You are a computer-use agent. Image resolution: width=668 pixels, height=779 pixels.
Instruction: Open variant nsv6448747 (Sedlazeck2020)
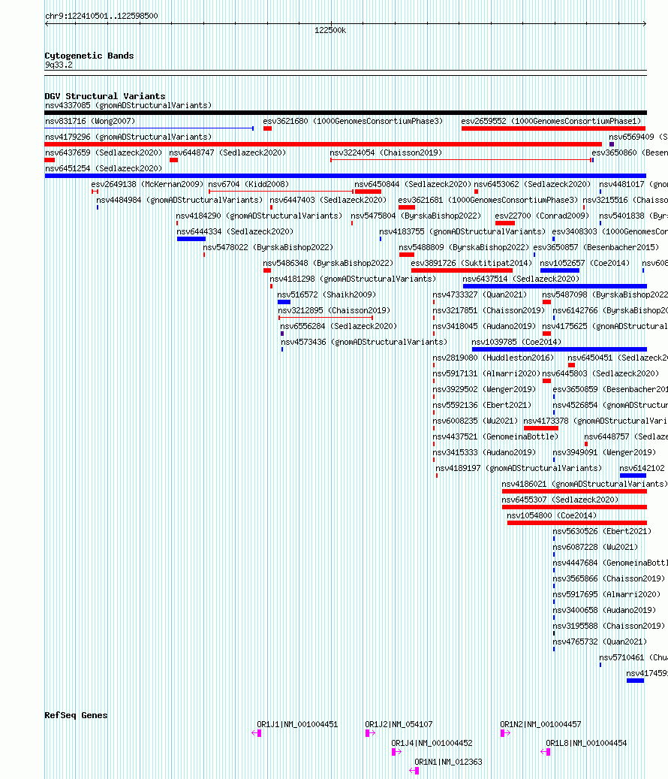[x=227, y=153]
